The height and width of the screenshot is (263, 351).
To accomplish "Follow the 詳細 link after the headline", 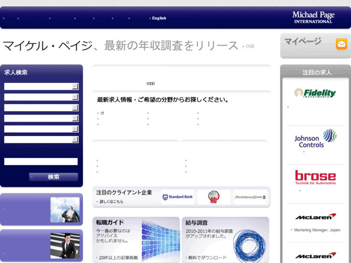I will 250,46.
